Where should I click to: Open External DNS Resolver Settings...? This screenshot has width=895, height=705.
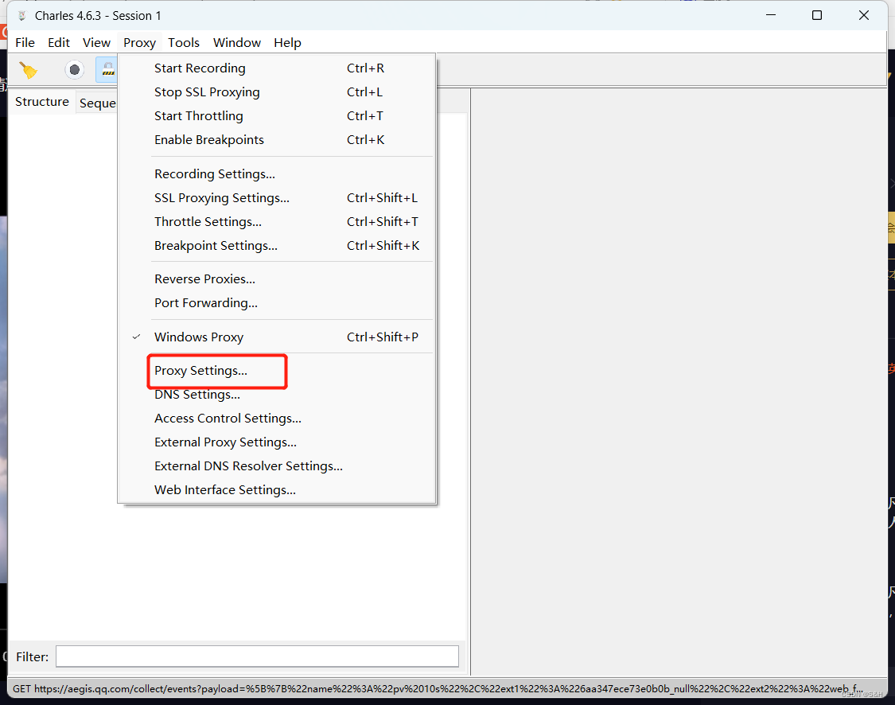(277, 466)
